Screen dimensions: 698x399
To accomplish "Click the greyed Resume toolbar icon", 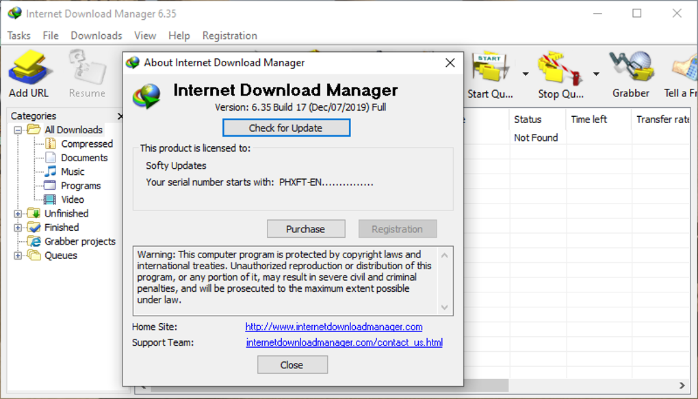I will click(x=88, y=68).
